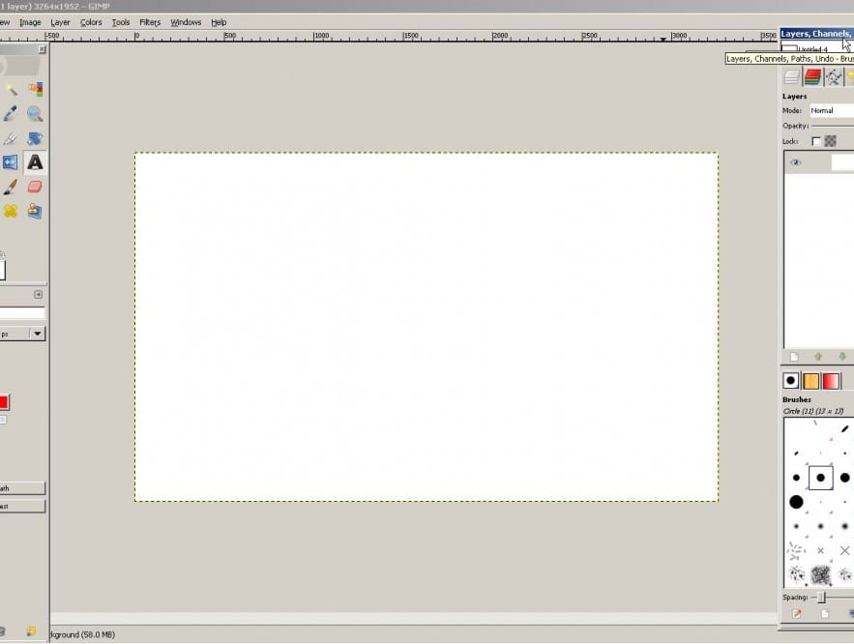This screenshot has width=854, height=644.
Task: Open the Filters menu
Action: [x=149, y=22]
